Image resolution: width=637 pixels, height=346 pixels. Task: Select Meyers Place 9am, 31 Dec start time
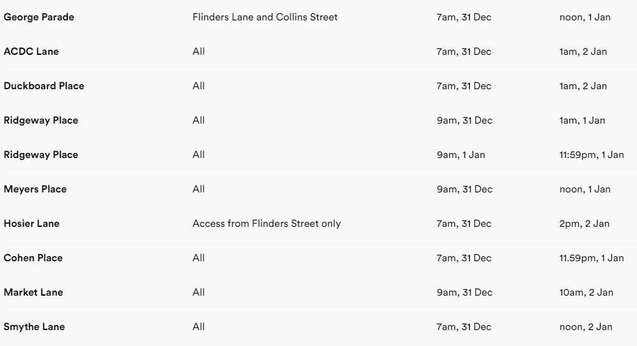464,189
